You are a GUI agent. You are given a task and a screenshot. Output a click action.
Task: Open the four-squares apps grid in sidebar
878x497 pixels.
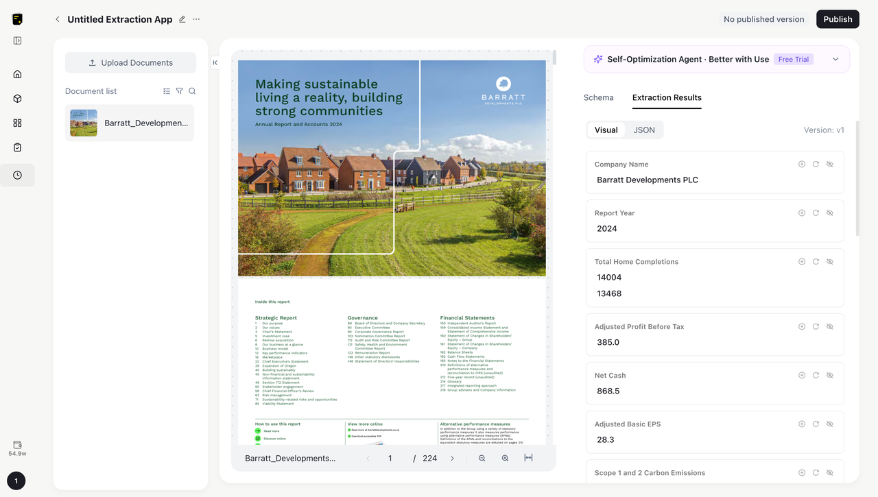(18, 123)
